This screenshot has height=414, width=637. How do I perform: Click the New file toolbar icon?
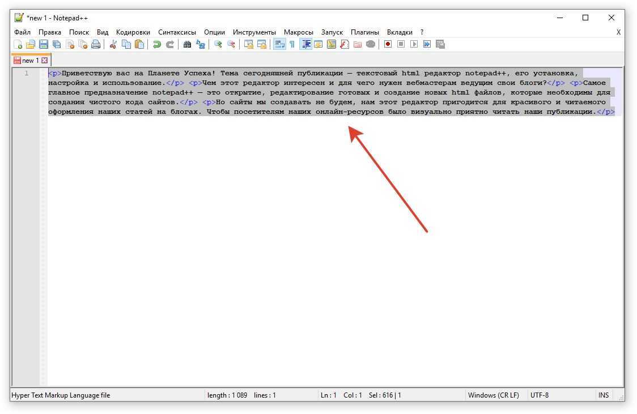18,44
